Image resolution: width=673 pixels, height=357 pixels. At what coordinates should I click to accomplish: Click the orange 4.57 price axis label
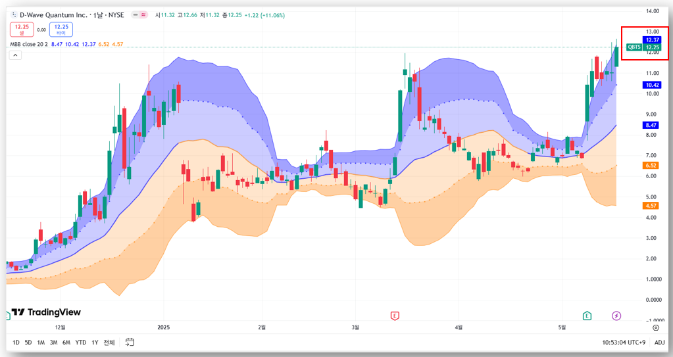click(651, 206)
